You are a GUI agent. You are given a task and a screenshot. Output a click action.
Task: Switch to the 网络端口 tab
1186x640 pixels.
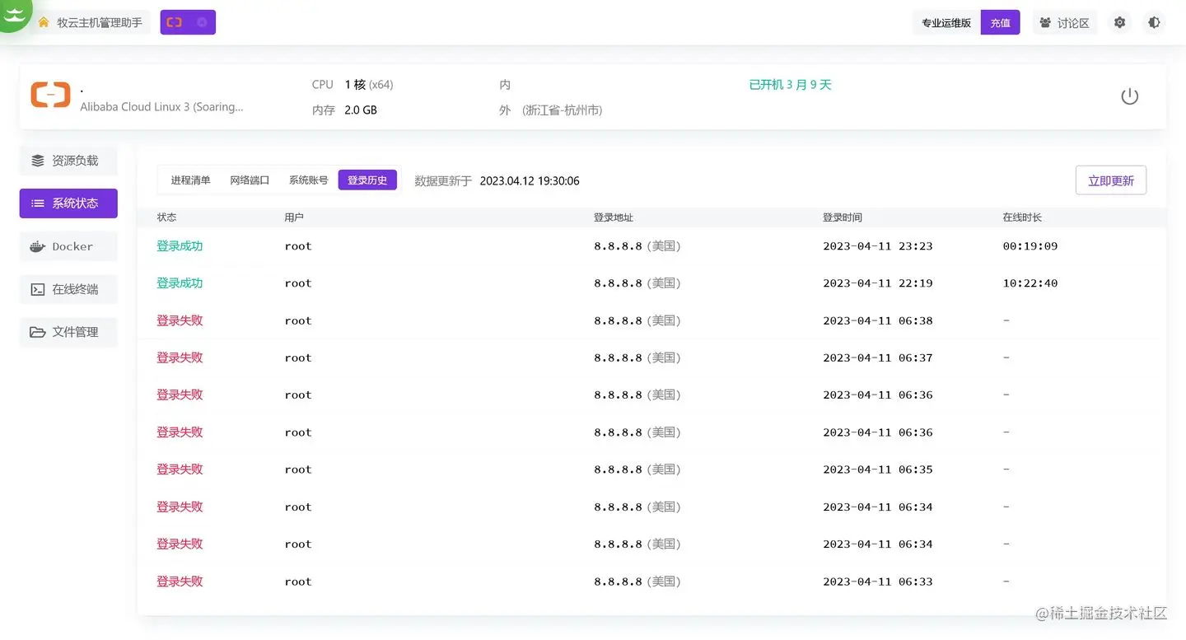[x=250, y=180]
